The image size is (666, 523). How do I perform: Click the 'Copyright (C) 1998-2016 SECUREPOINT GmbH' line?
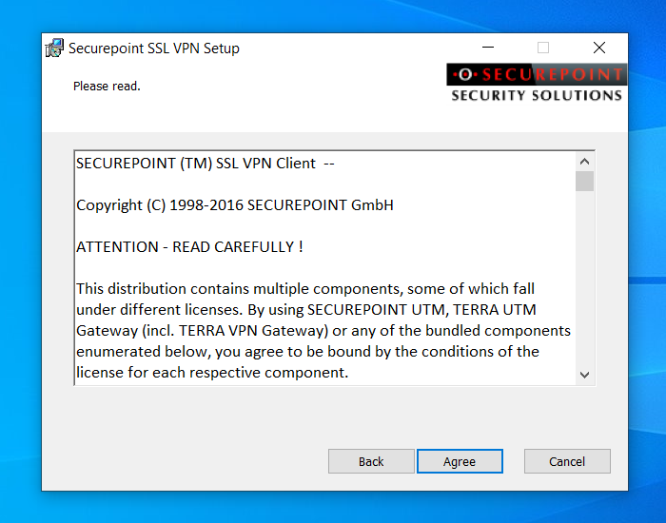pos(235,205)
